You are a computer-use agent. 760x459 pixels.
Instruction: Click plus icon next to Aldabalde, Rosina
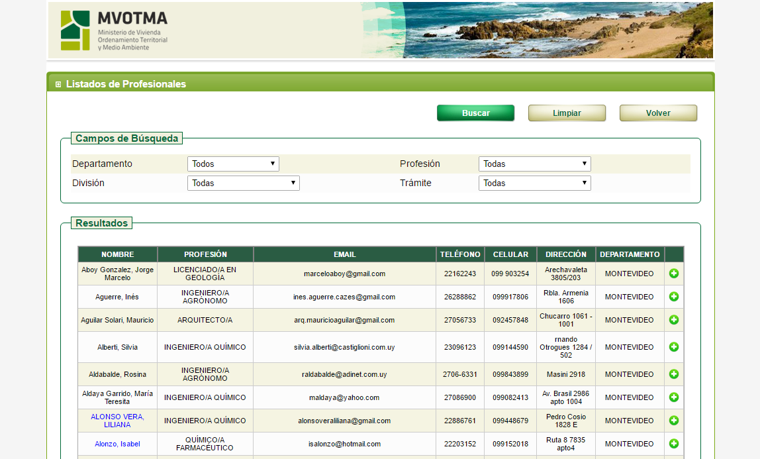click(x=674, y=374)
